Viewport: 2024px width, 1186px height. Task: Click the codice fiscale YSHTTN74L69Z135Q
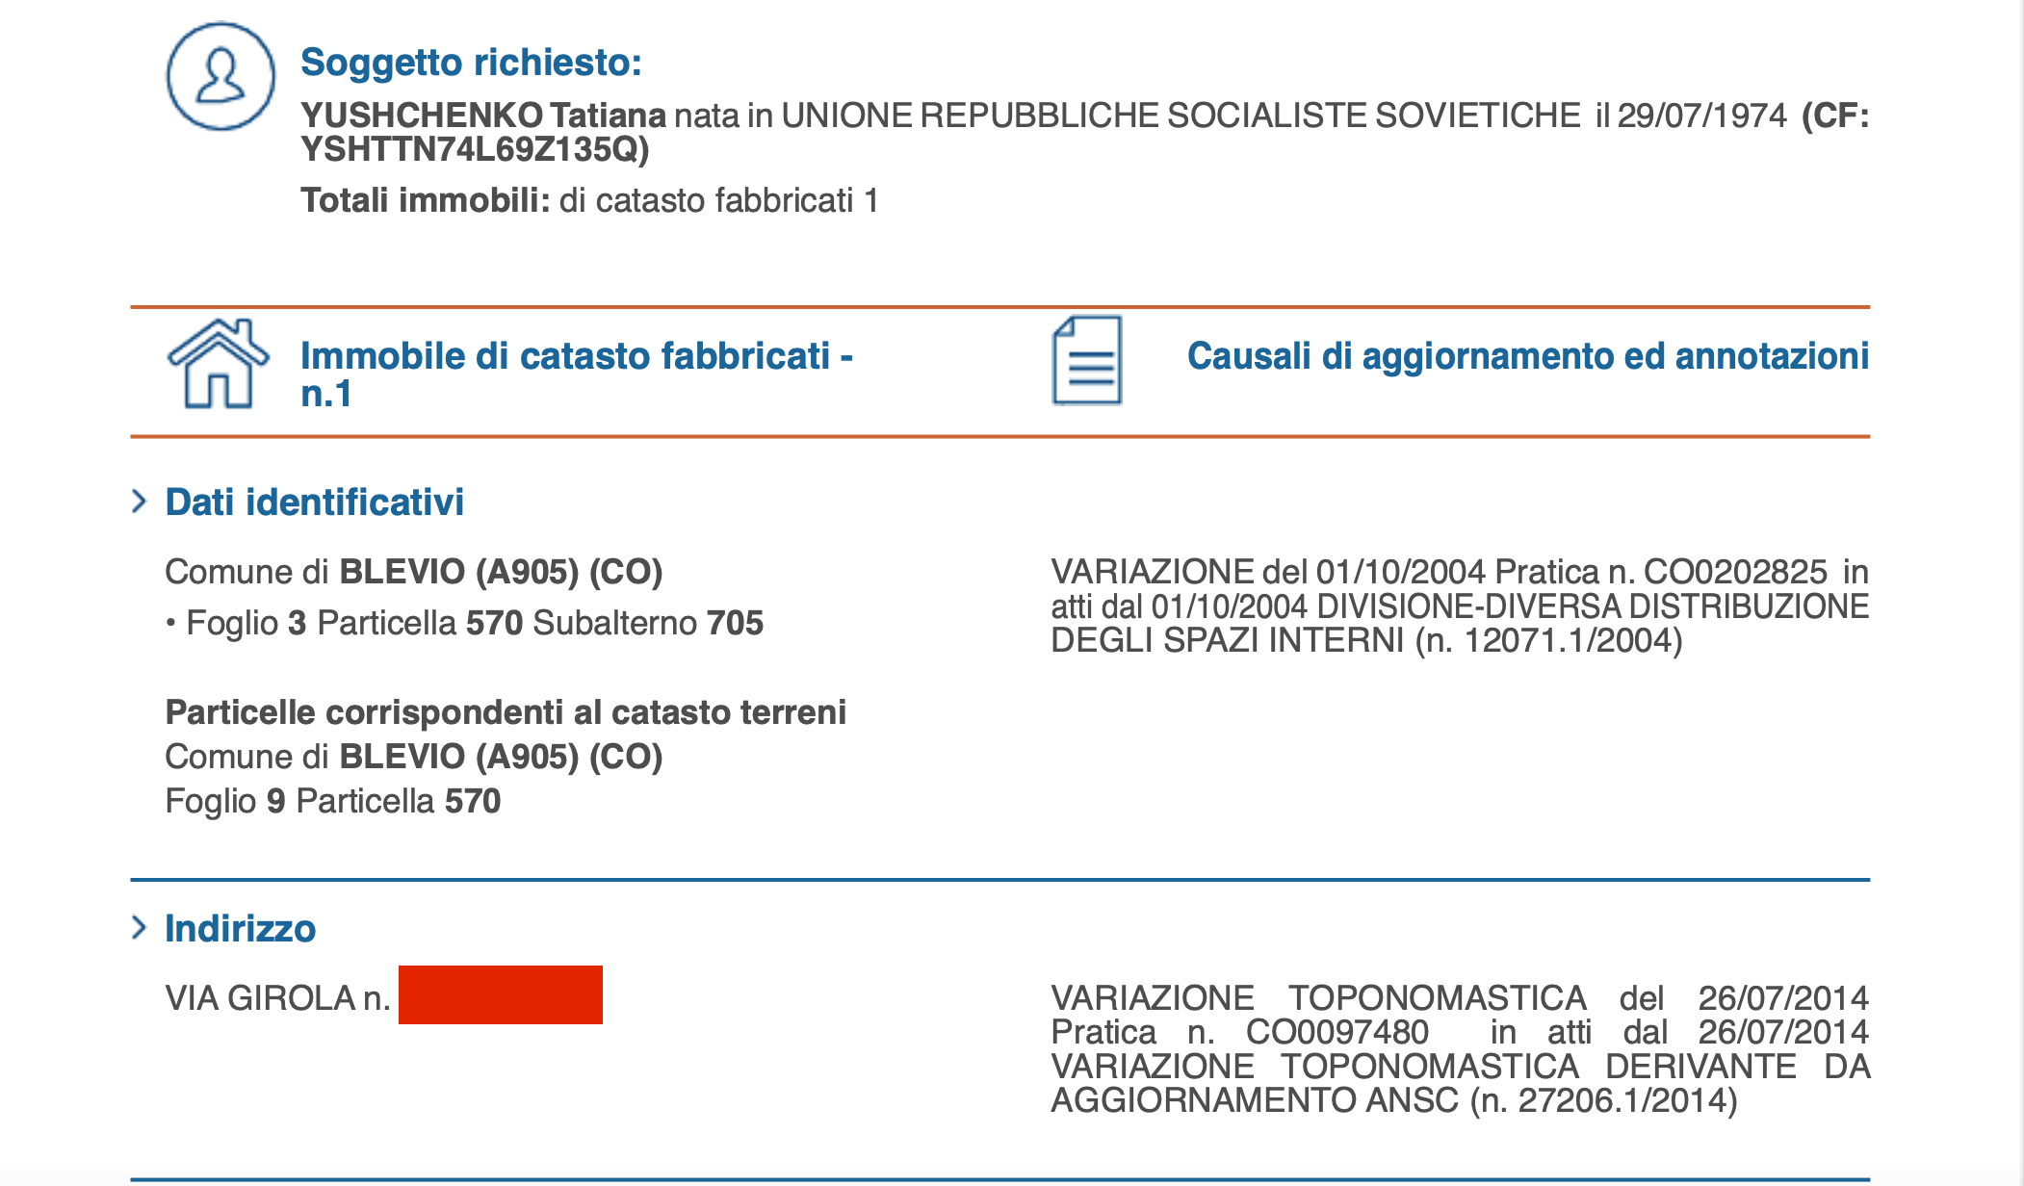coord(474,150)
